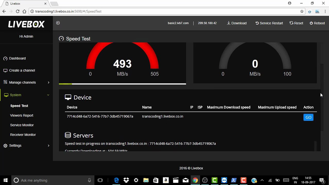Open the Mail app from taskbar
Viewport: 329px width, 185px height.
(185, 180)
